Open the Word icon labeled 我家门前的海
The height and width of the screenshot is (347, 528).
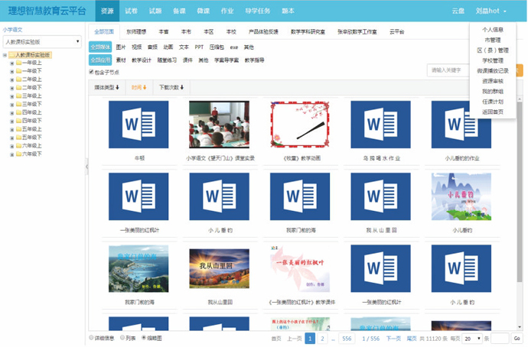(x=300, y=196)
